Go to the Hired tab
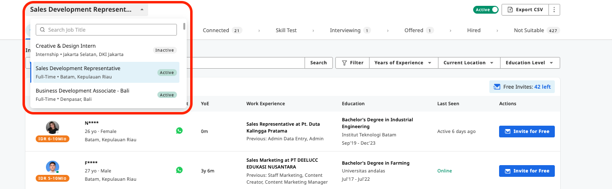This screenshot has width=612, height=189. coord(474,30)
